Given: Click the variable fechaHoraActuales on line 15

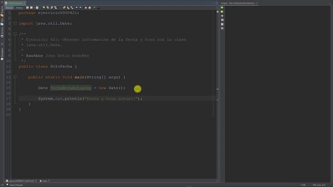Looking at the screenshot, I should click(x=71, y=88).
